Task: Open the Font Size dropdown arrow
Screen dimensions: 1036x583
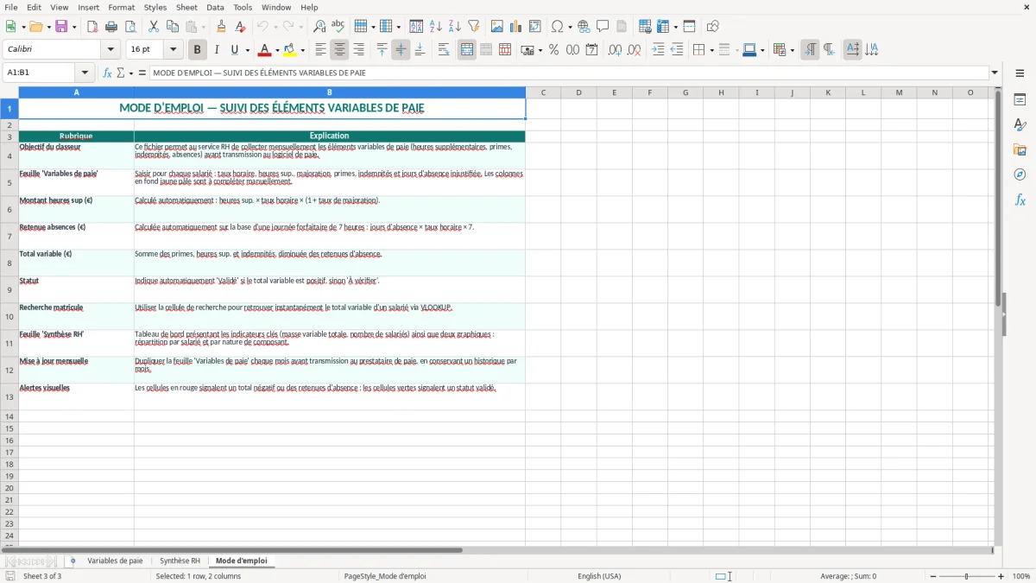Action: point(173,50)
